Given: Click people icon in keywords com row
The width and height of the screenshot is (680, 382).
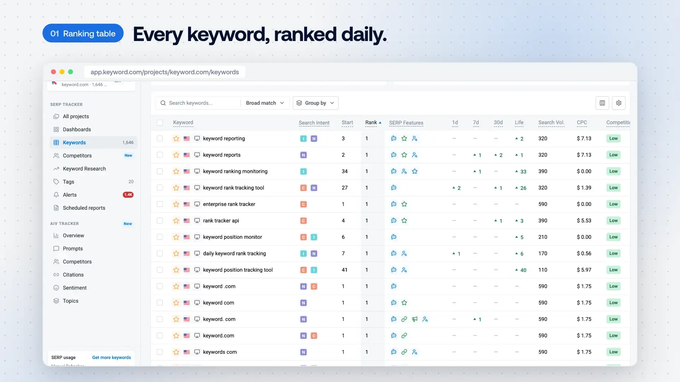Looking at the screenshot, I should point(415,352).
